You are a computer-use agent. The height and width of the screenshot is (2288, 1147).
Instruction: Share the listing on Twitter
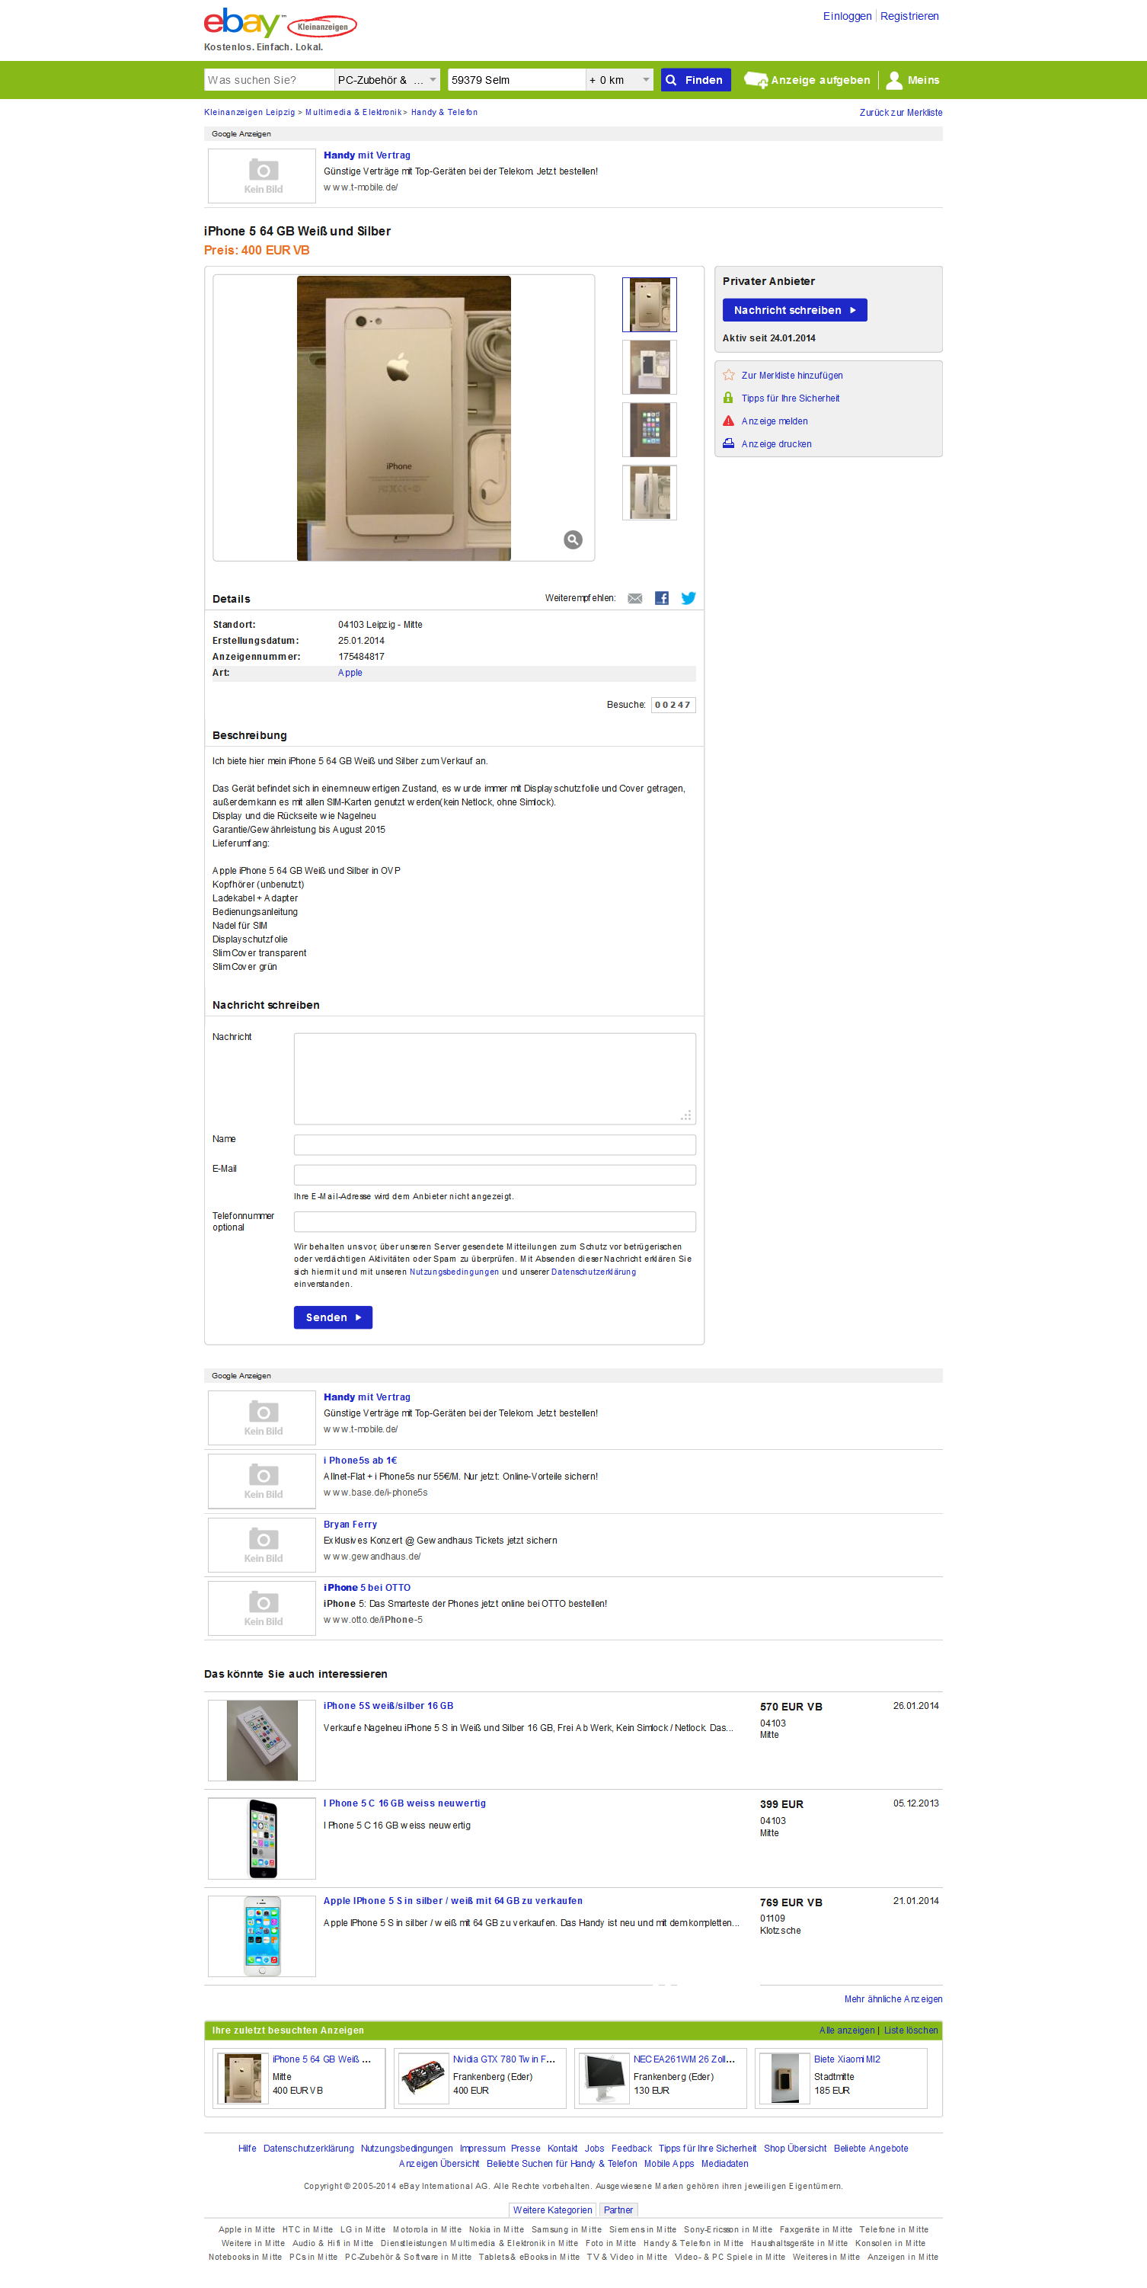coord(688,599)
